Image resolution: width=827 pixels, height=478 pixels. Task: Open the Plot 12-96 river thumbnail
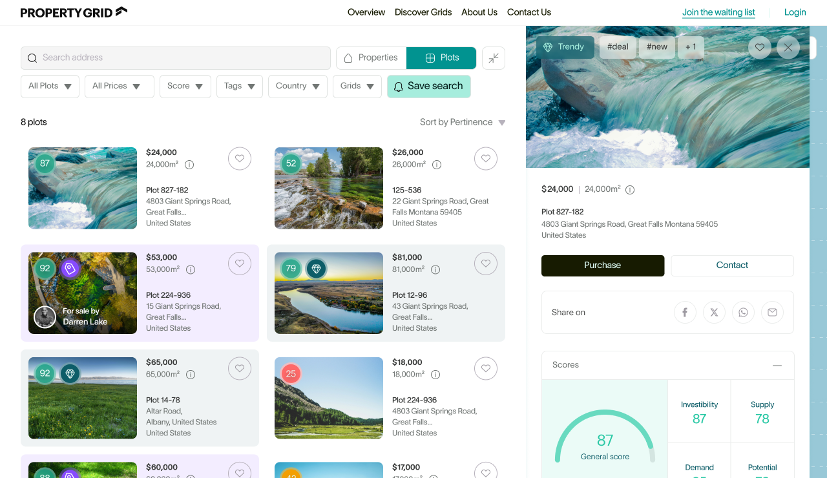(329, 293)
